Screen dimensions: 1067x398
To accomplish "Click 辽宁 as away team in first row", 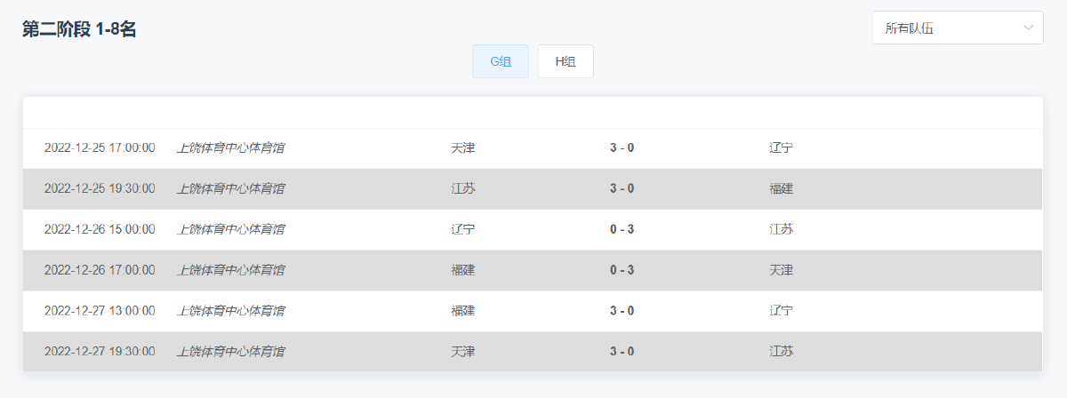I will pos(781,148).
